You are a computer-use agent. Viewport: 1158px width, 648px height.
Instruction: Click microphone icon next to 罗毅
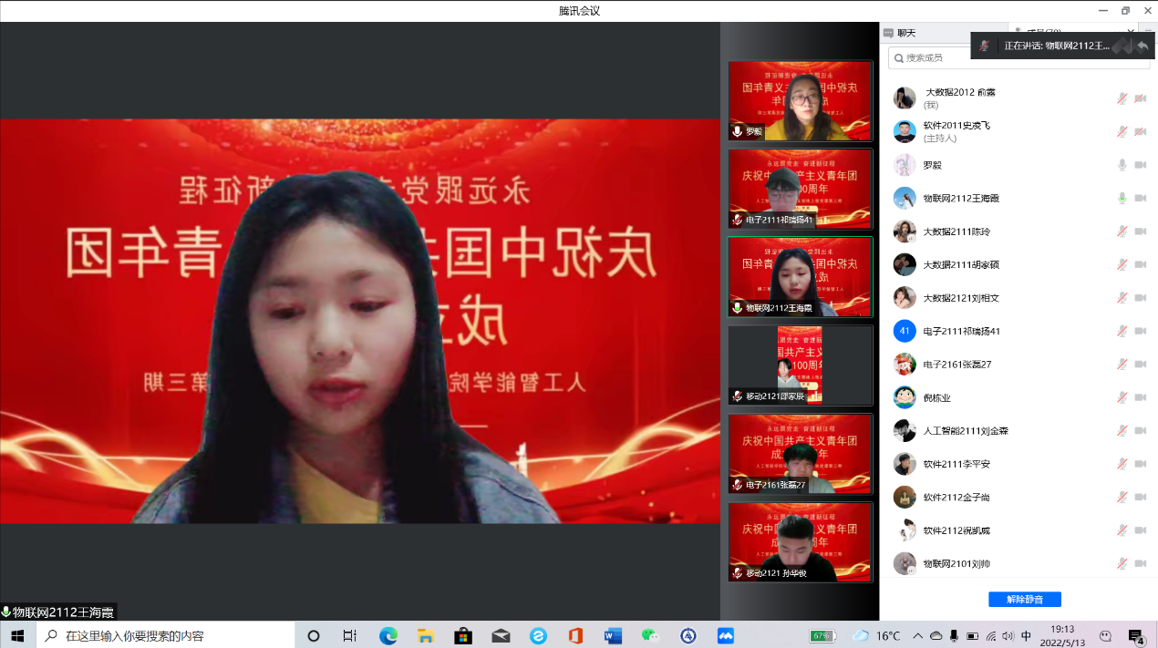click(1122, 165)
